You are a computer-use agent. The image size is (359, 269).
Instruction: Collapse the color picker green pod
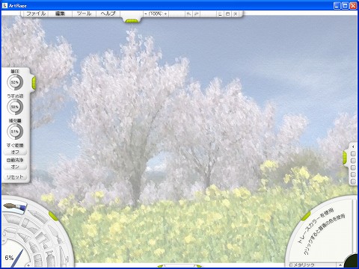coord(306,216)
